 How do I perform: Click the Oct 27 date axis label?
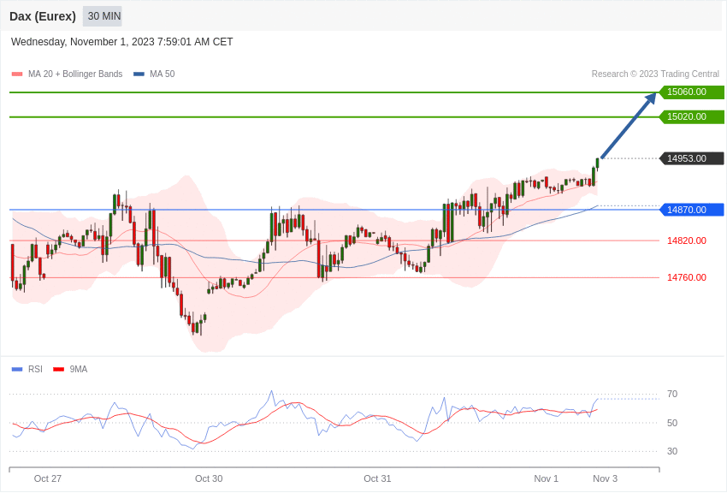pos(48,478)
